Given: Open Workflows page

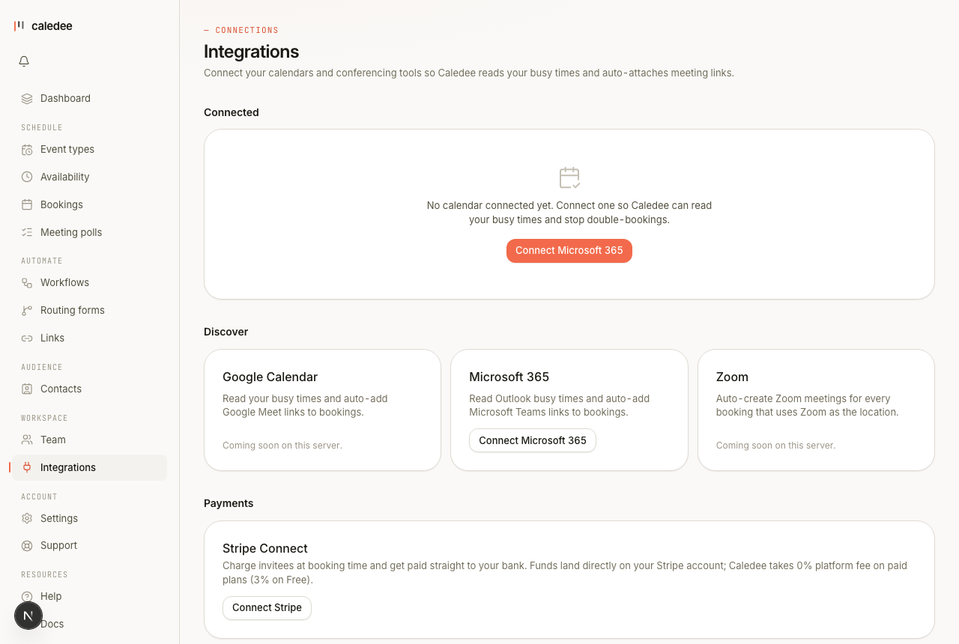Looking at the screenshot, I should pyautogui.click(x=89, y=282).
